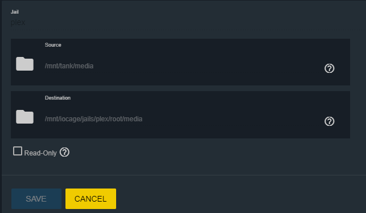Enable the Read-Only checkbox
The image size is (366, 213).
click(x=18, y=151)
